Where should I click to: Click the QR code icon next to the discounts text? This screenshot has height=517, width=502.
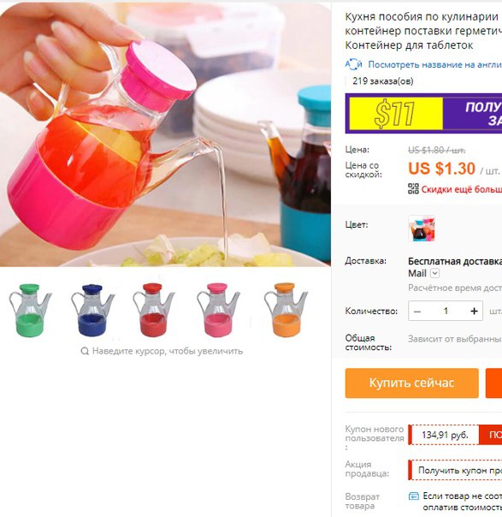[x=413, y=189]
